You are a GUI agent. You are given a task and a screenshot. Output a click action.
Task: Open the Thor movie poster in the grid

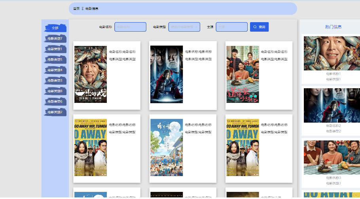coord(167,74)
